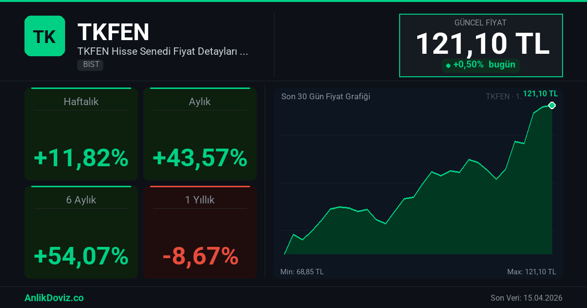Click the TKFEN stock title
This screenshot has height=308, width=587.
(x=113, y=32)
